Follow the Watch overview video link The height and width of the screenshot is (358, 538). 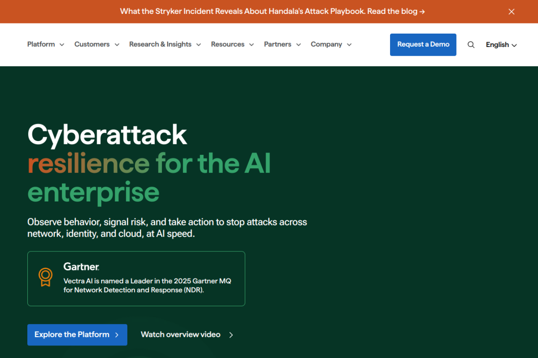187,334
